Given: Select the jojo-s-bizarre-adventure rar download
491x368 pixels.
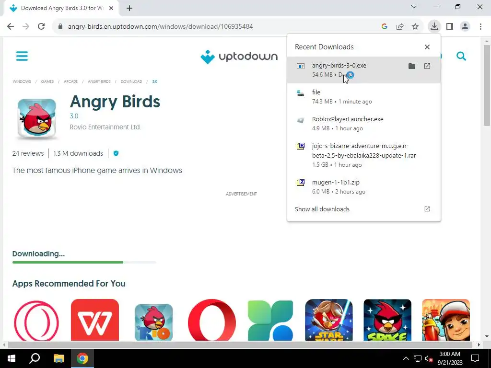Looking at the screenshot, I should coord(363,155).
